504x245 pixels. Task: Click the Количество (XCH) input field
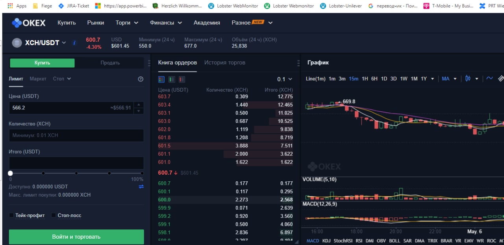(x=76, y=135)
